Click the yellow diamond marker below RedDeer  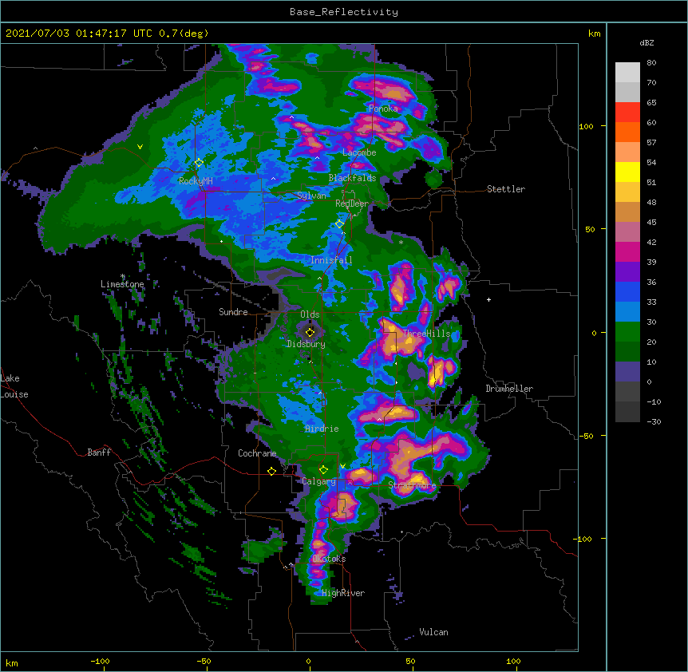click(x=339, y=223)
